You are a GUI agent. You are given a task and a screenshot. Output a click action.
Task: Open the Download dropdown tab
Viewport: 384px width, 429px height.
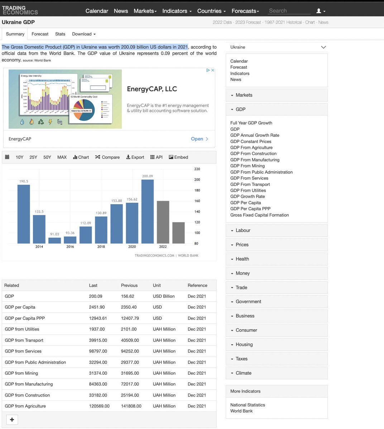pyautogui.click(x=84, y=34)
